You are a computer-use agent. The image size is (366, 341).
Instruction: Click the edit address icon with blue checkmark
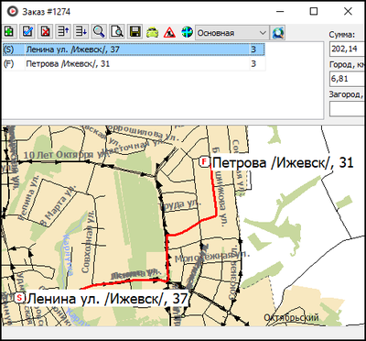(x=27, y=32)
